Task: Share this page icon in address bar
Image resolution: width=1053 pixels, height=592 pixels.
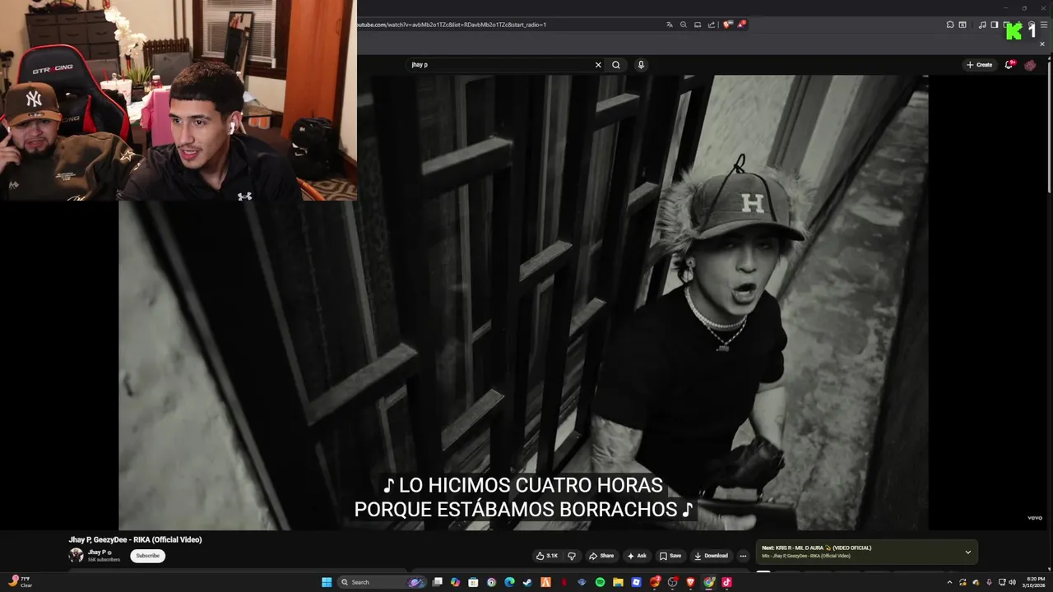Action: point(712,25)
